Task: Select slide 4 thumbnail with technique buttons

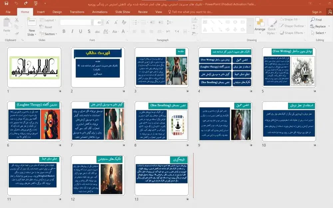Action: (225, 67)
